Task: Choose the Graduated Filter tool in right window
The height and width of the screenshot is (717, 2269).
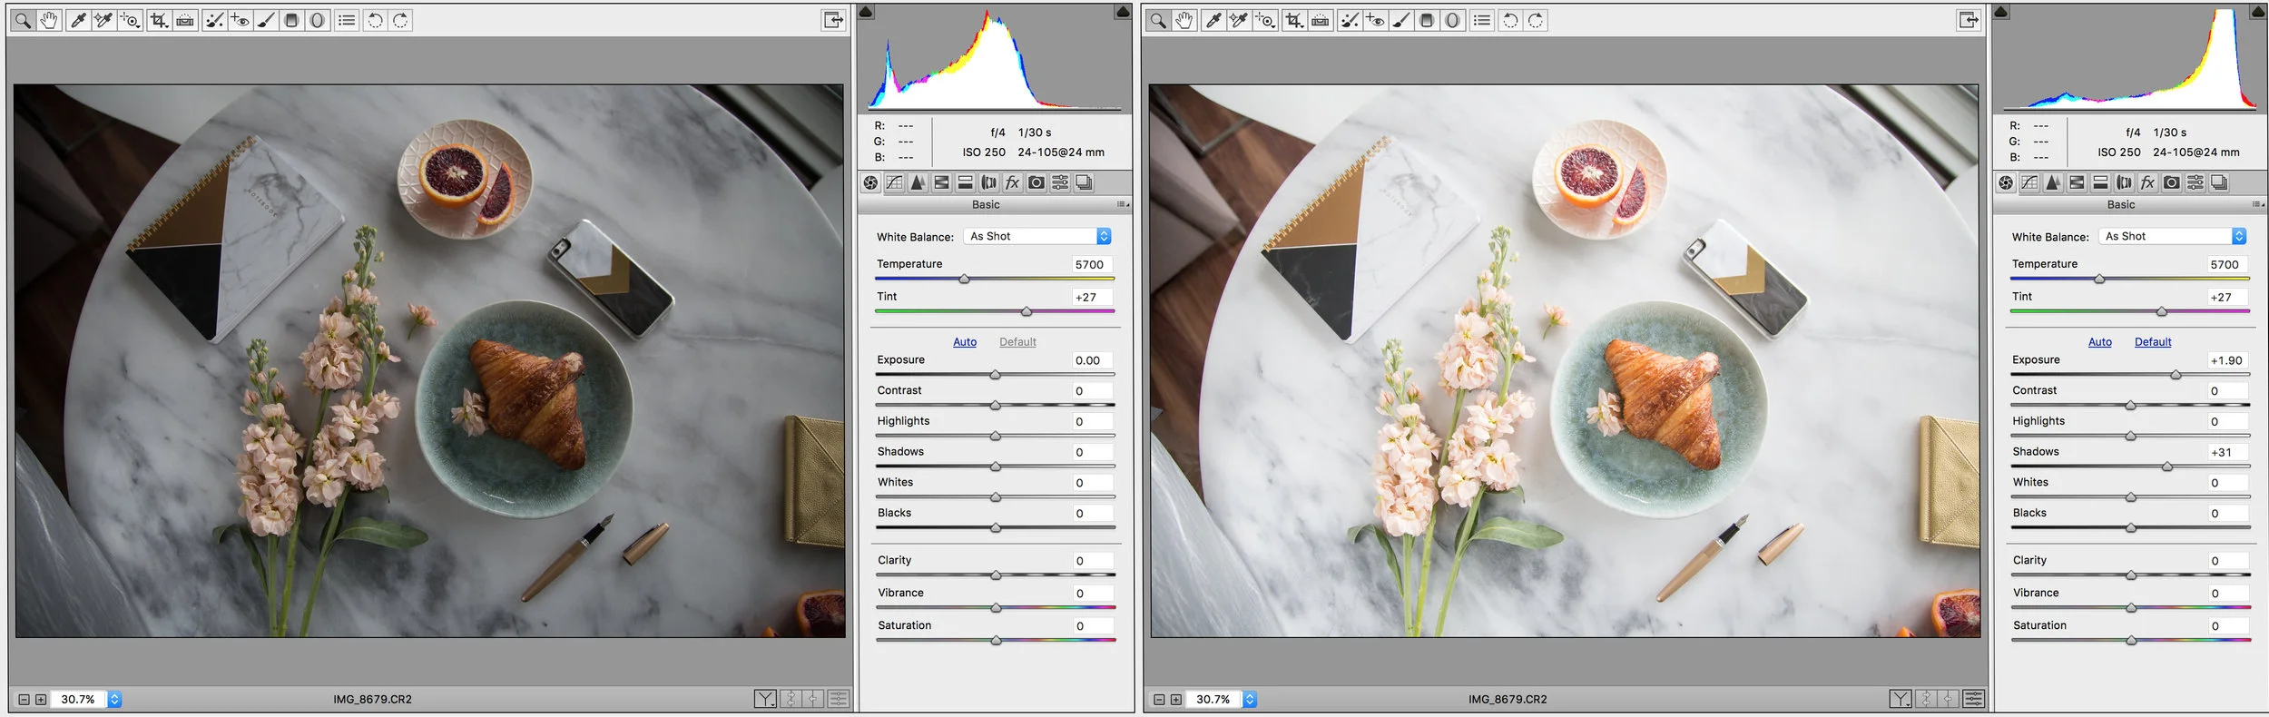Action: point(1427,20)
